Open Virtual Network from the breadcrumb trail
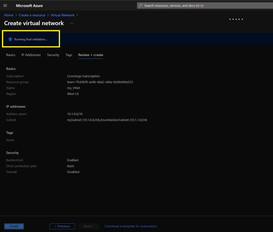Screen dimensions: 273x232 pos(63,15)
